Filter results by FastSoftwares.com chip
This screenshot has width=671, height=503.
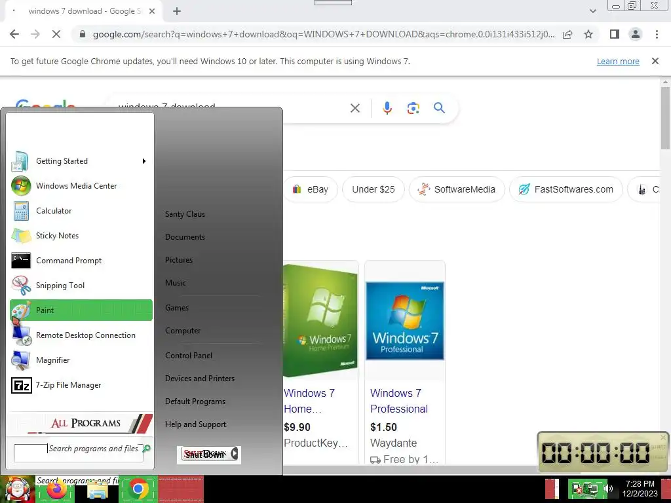(x=566, y=189)
